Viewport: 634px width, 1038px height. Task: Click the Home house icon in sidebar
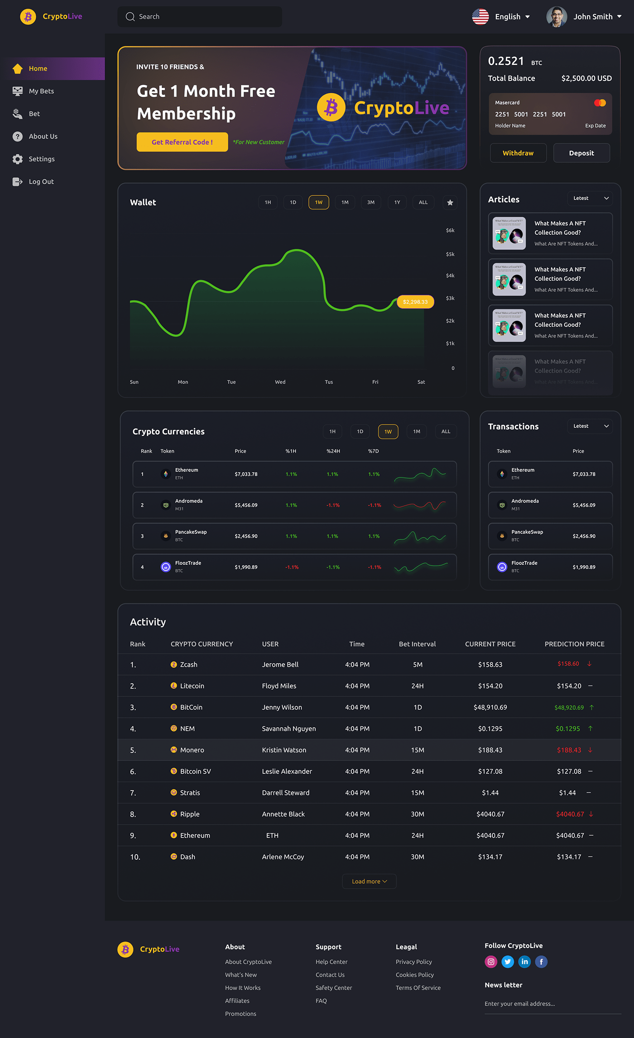tap(18, 69)
